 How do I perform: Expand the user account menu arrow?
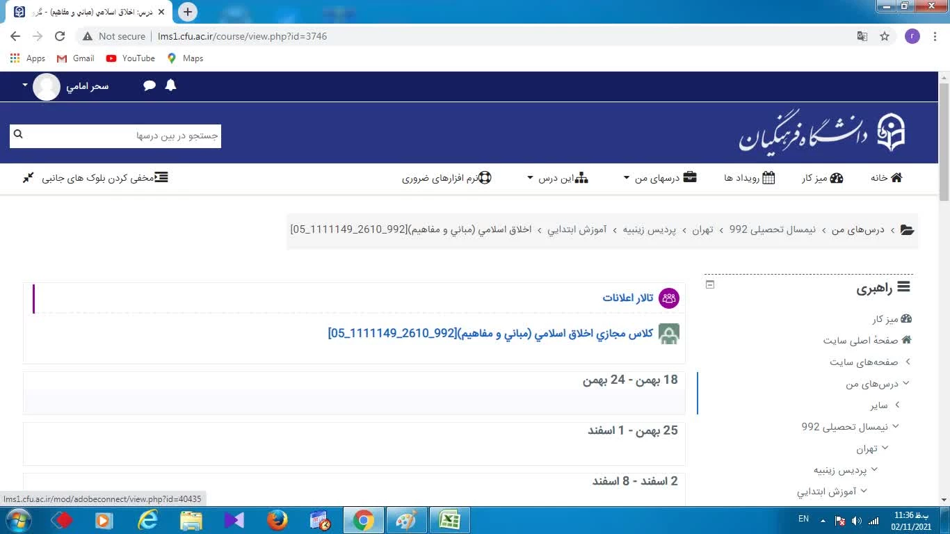tap(25, 86)
